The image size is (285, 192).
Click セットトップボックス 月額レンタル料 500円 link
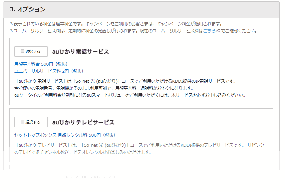pyautogui.click(x=65, y=135)
